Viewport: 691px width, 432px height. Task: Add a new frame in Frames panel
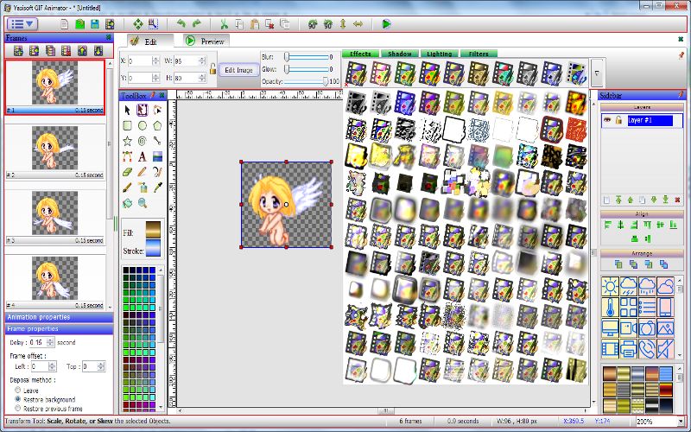point(18,51)
